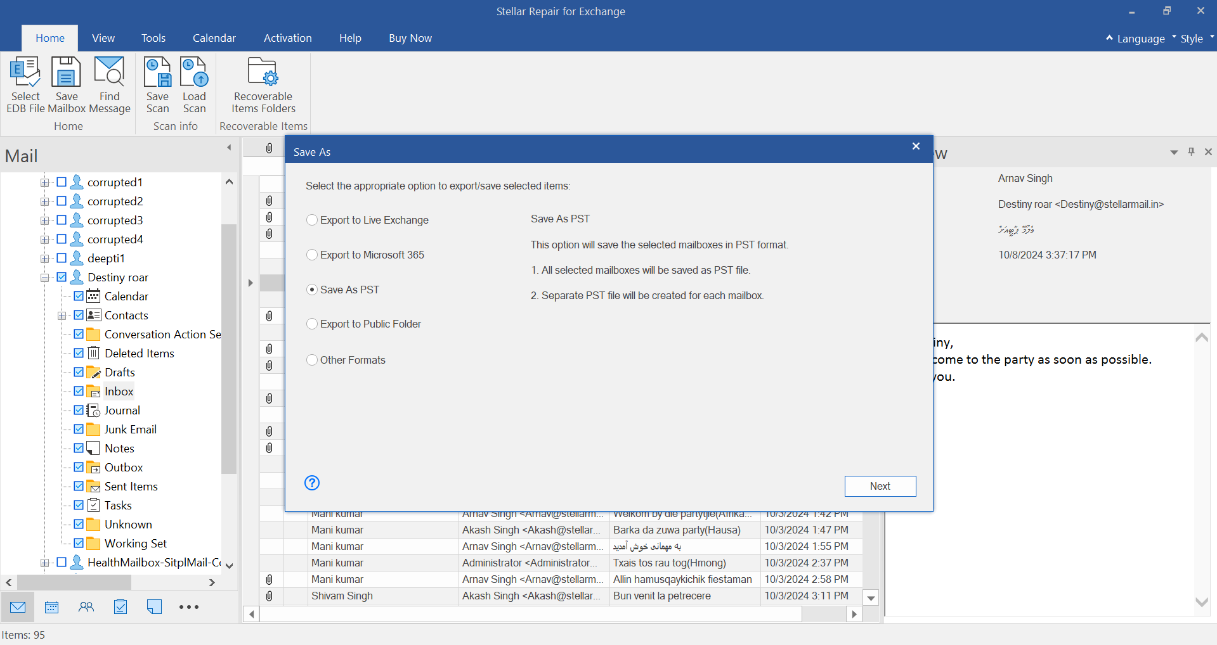Switch to the Tools ribbon tab
This screenshot has width=1217, height=645.
153,38
